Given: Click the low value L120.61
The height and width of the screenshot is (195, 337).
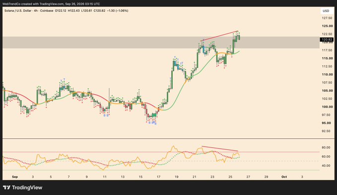Looking at the screenshot, I should click(87, 10).
